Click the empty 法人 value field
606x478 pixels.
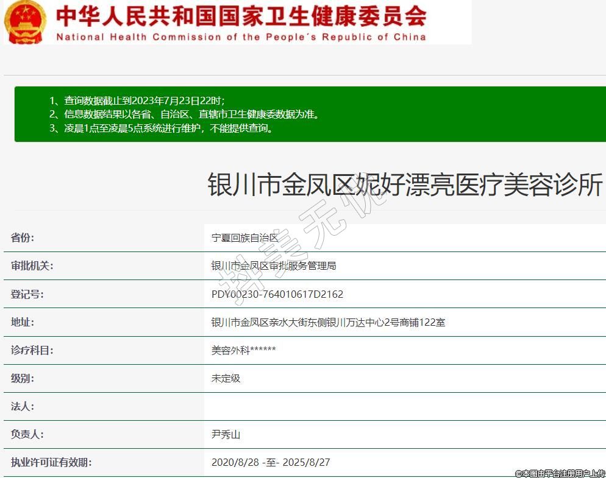pyautogui.click(x=402, y=406)
